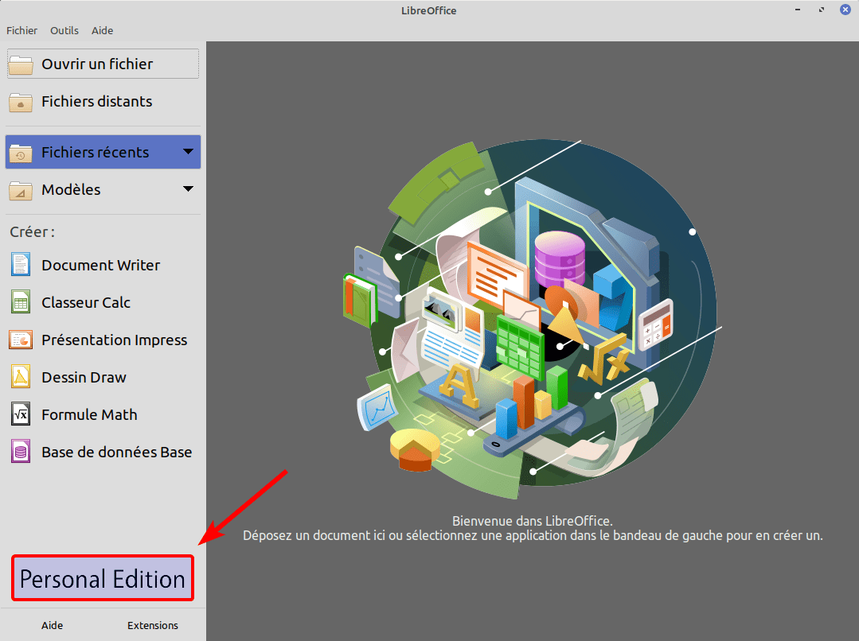Open the Aide menu in menu bar

click(102, 31)
